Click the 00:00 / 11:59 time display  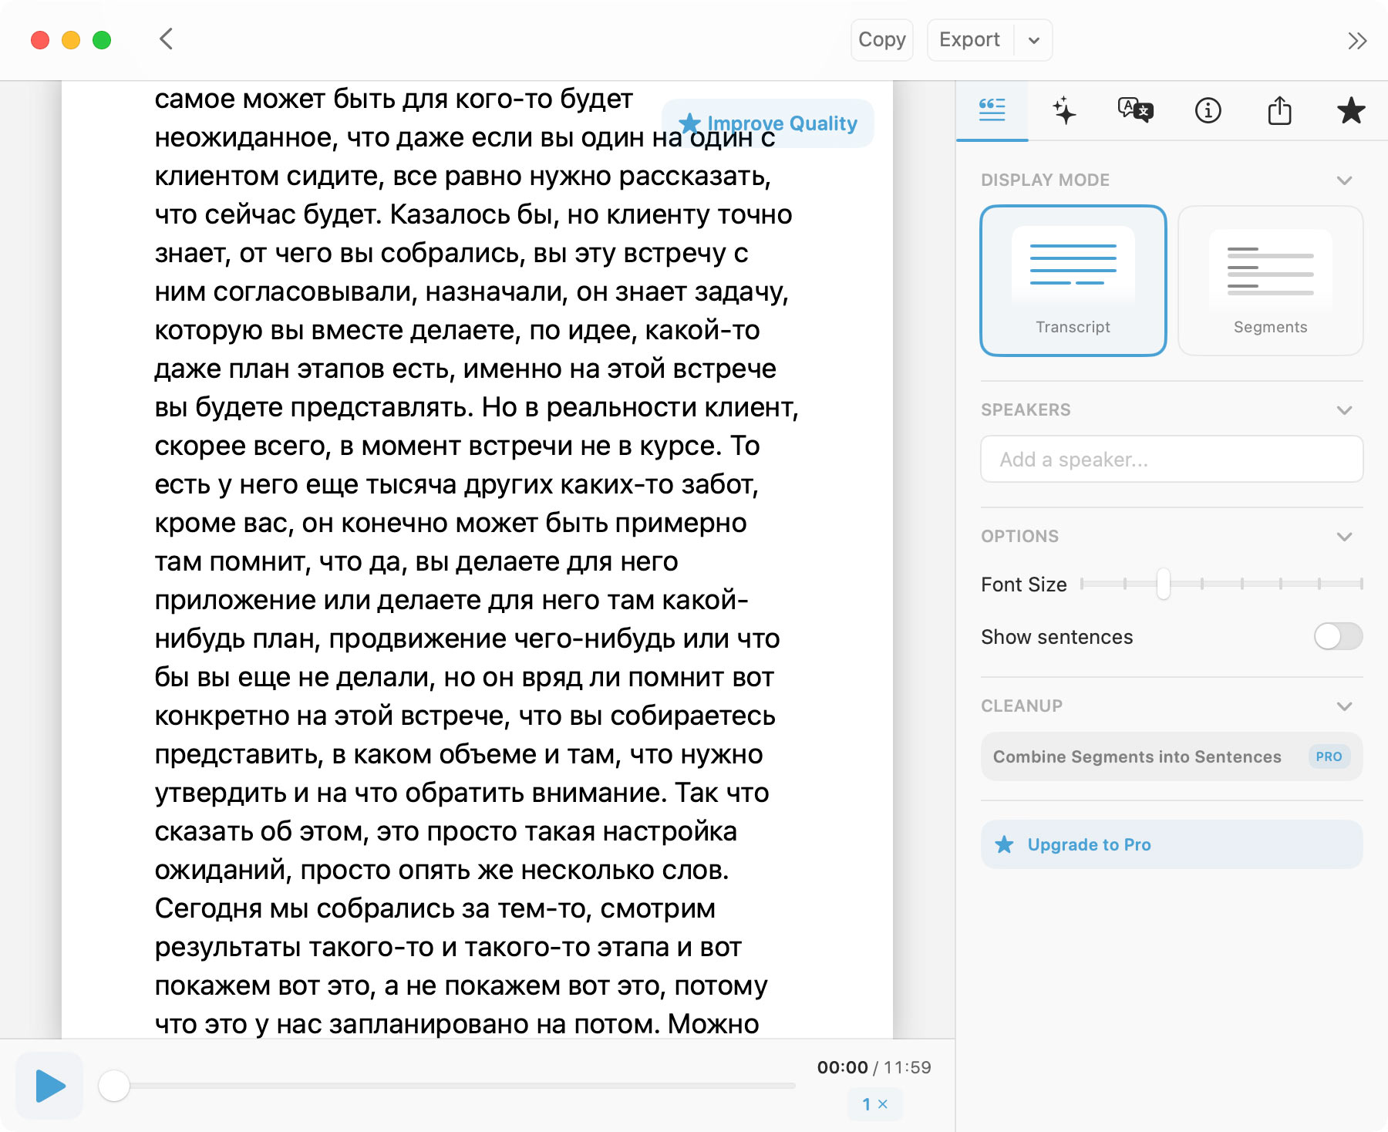[x=874, y=1067]
